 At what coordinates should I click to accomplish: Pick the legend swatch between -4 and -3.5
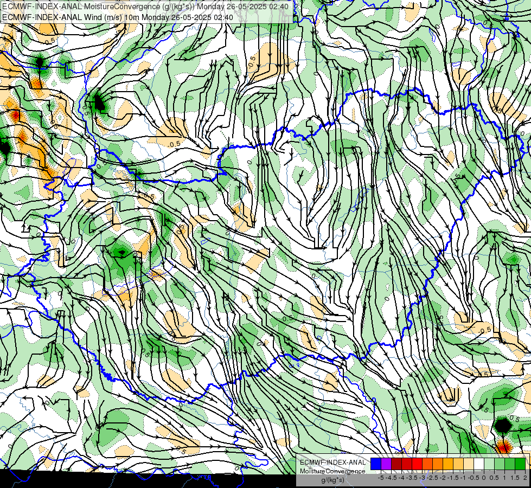pyautogui.click(x=407, y=464)
